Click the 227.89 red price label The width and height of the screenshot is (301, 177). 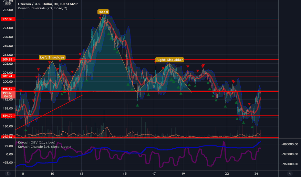7,19
